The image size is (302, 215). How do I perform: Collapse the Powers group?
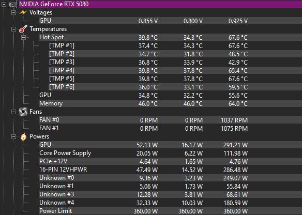point(13,136)
